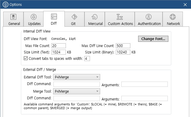The image size is (191, 117).
Task: Open the Mercurial logo icon
Action: click(95, 17)
